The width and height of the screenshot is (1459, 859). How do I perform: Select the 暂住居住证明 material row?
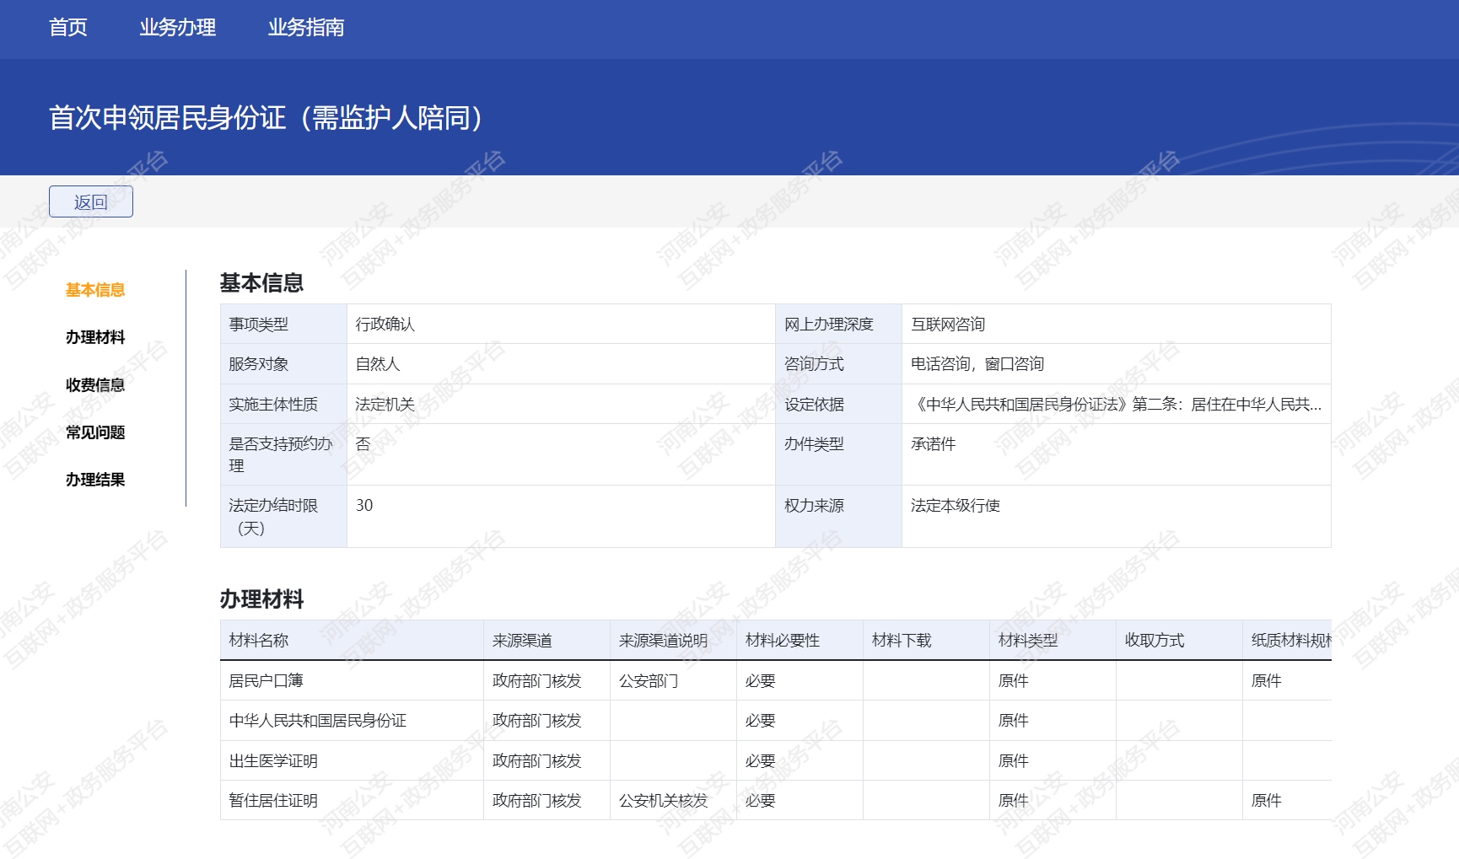[x=273, y=801]
